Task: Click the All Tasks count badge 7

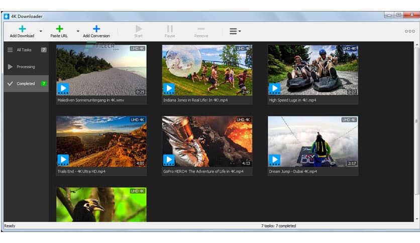Action: [43, 50]
